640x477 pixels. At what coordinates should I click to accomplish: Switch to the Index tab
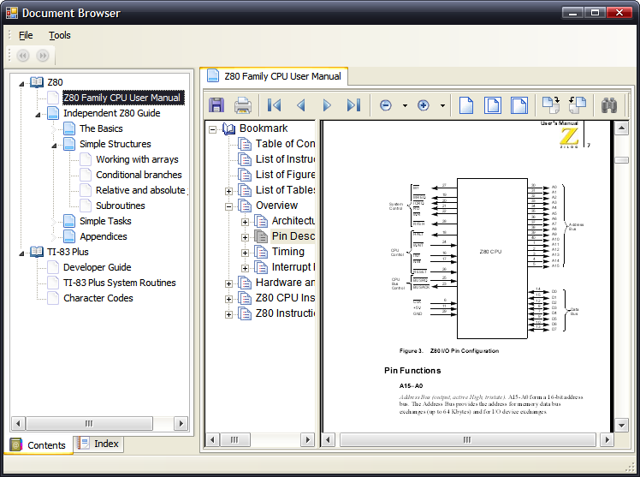pyautogui.click(x=98, y=444)
